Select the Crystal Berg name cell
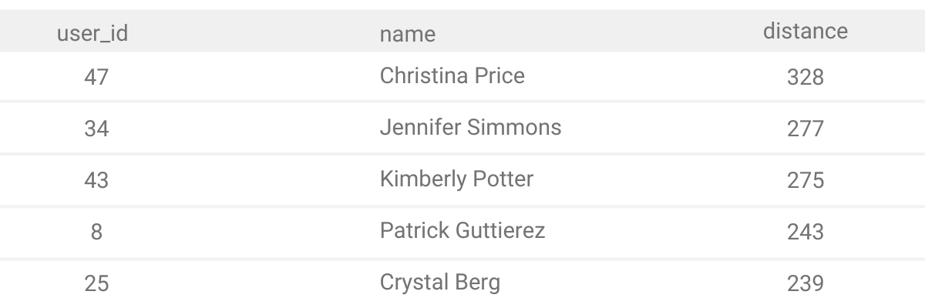This screenshot has height=308, width=925. click(440, 283)
